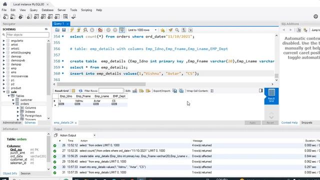Image resolution: width=320 pixels, height=180 pixels.
Task: Import records from external file
Action: 181,91
